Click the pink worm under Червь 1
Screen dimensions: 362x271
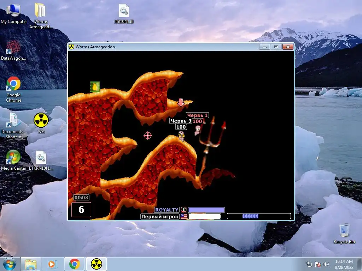(198, 130)
